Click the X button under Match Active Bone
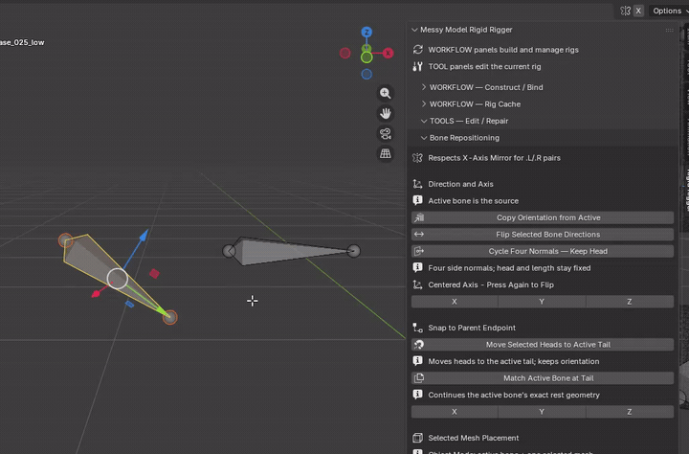Image resolution: width=689 pixels, height=454 pixels. coord(455,412)
